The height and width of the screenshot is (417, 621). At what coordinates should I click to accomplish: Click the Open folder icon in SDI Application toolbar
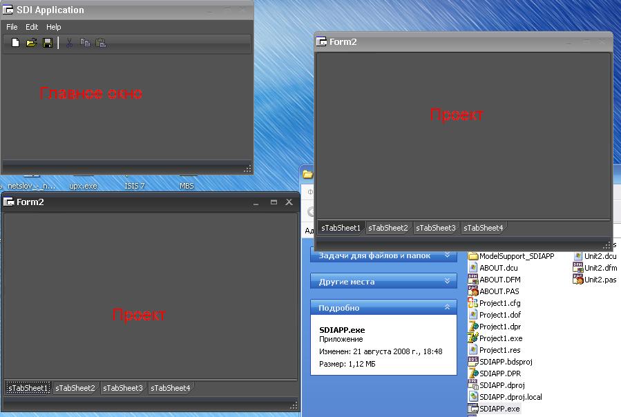pyautogui.click(x=31, y=42)
